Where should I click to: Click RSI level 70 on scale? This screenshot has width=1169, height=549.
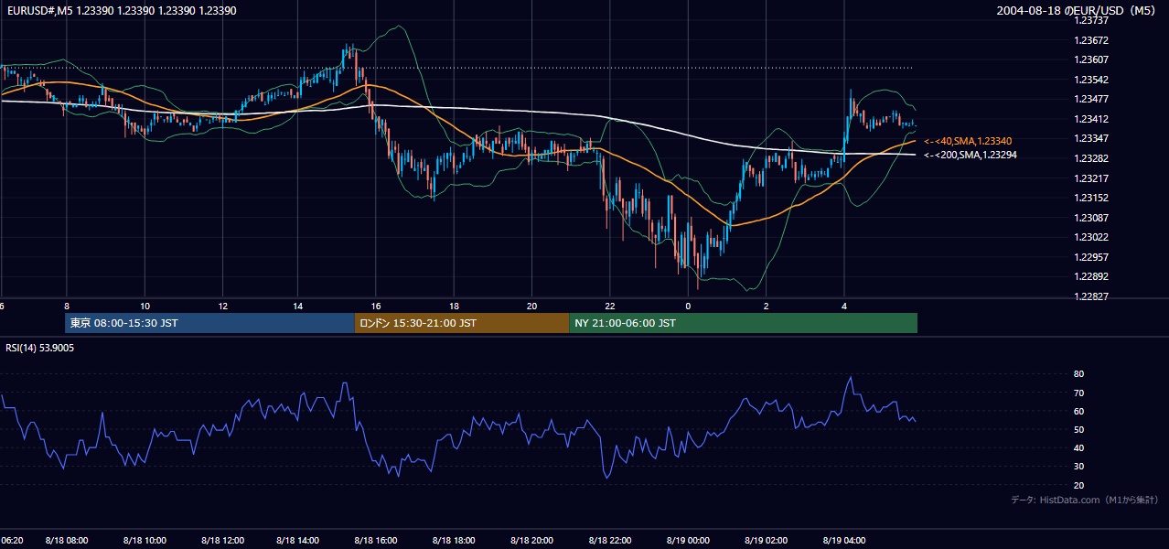point(1078,393)
